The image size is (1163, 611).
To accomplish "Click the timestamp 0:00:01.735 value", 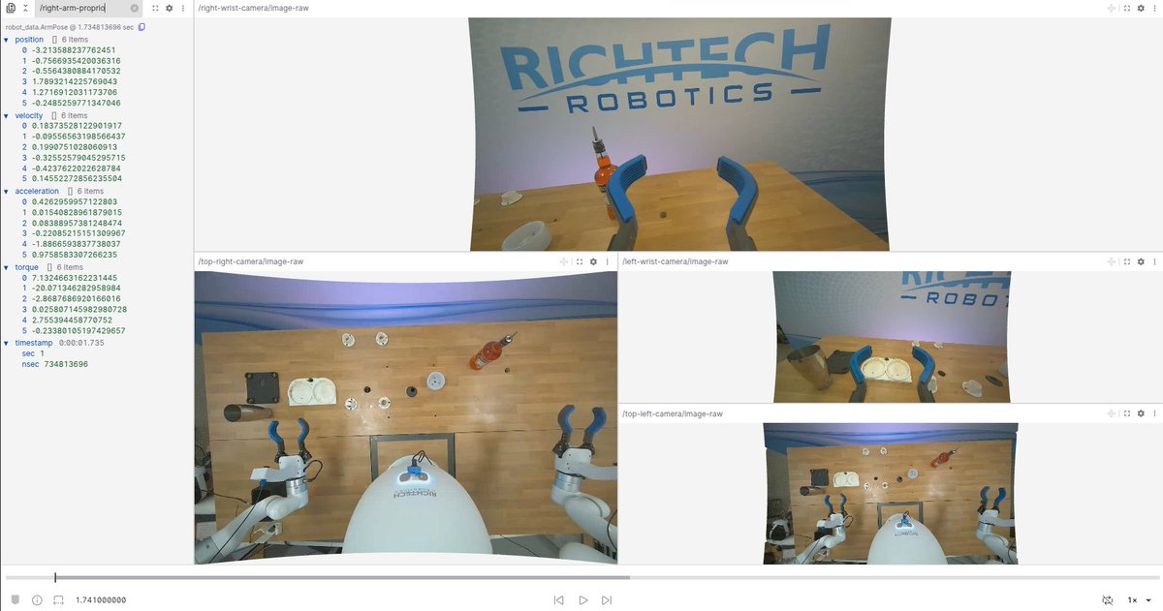I will (81, 343).
